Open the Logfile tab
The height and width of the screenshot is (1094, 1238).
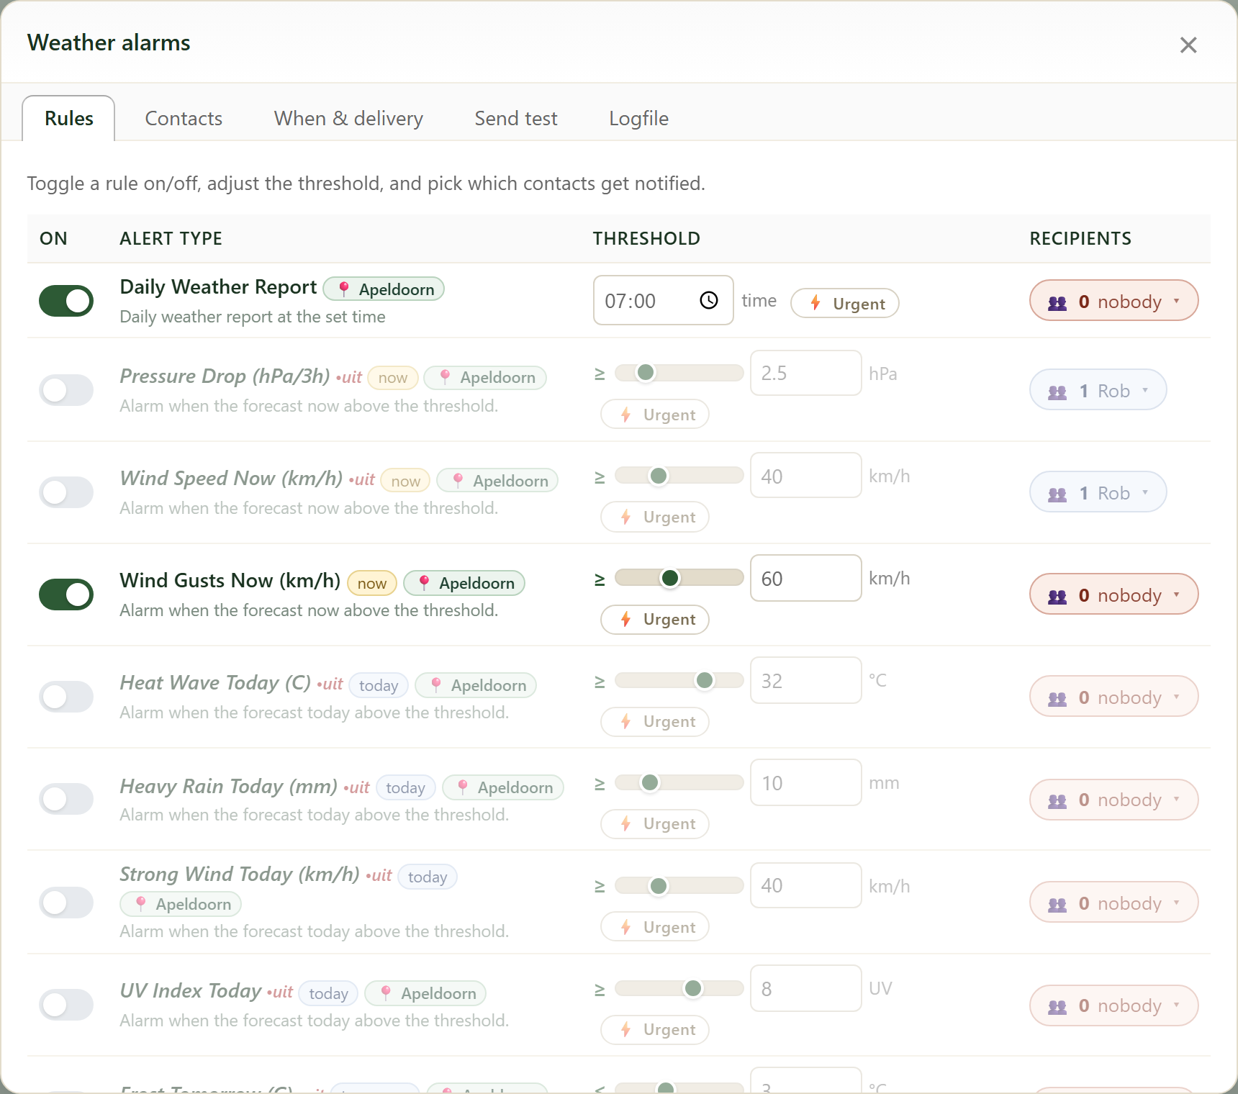638,118
